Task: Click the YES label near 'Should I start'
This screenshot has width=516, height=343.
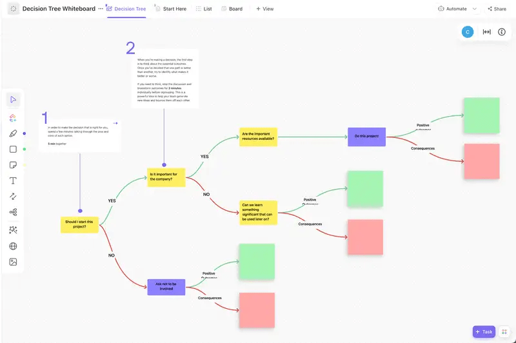Action: point(112,201)
